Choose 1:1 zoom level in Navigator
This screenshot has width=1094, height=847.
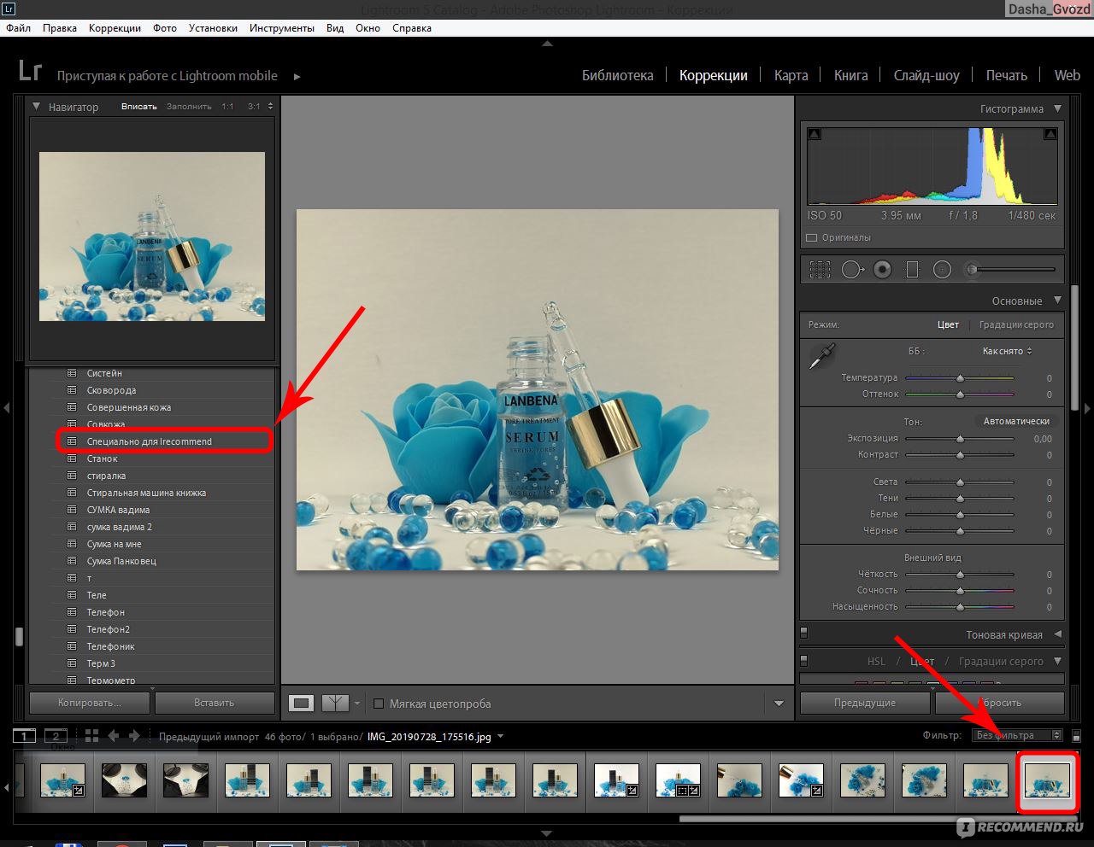click(227, 107)
